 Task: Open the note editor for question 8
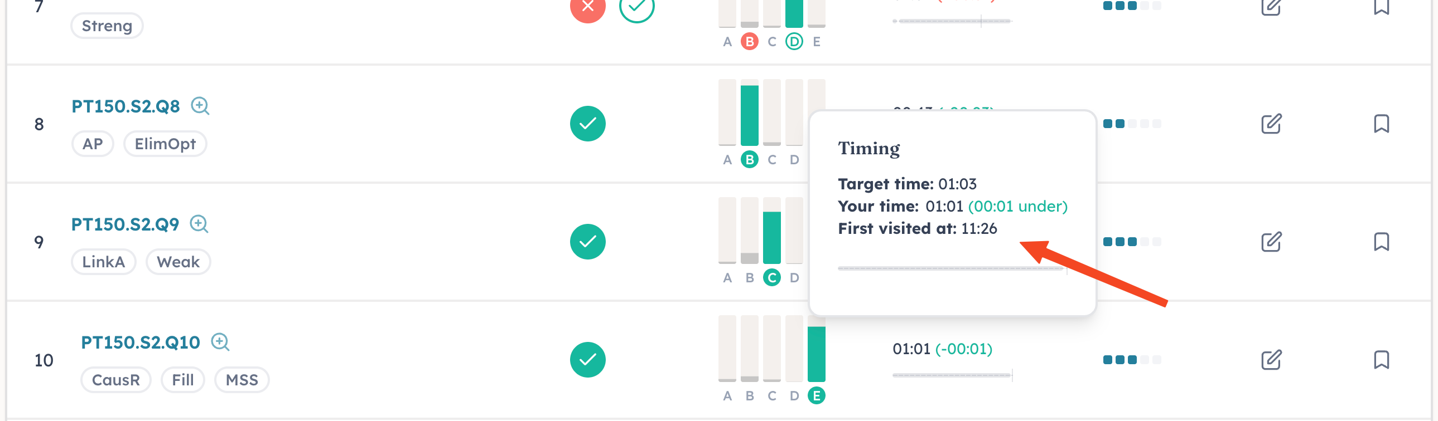[x=1271, y=123]
